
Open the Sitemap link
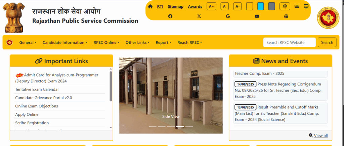[x=175, y=6]
